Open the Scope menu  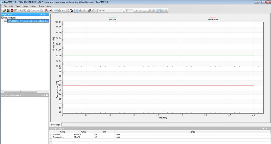(25, 6)
